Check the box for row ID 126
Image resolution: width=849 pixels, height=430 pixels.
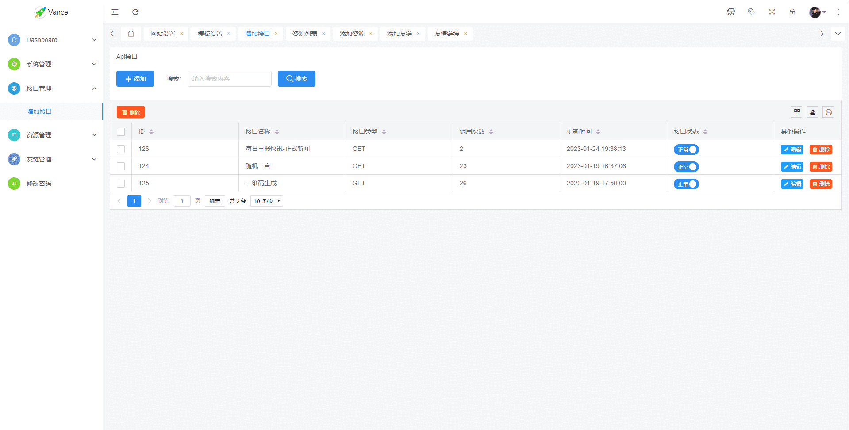[x=121, y=149]
